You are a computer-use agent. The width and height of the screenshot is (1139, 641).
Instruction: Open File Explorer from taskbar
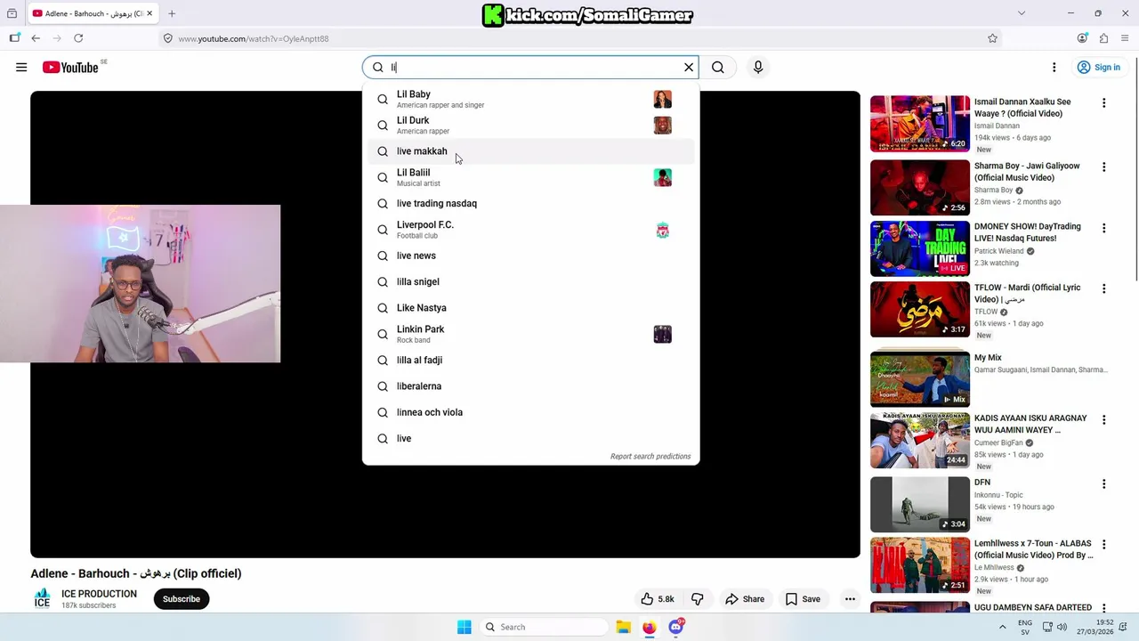click(623, 627)
